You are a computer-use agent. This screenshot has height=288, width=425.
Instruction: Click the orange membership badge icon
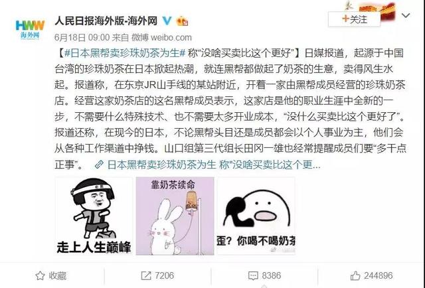pos(182,21)
